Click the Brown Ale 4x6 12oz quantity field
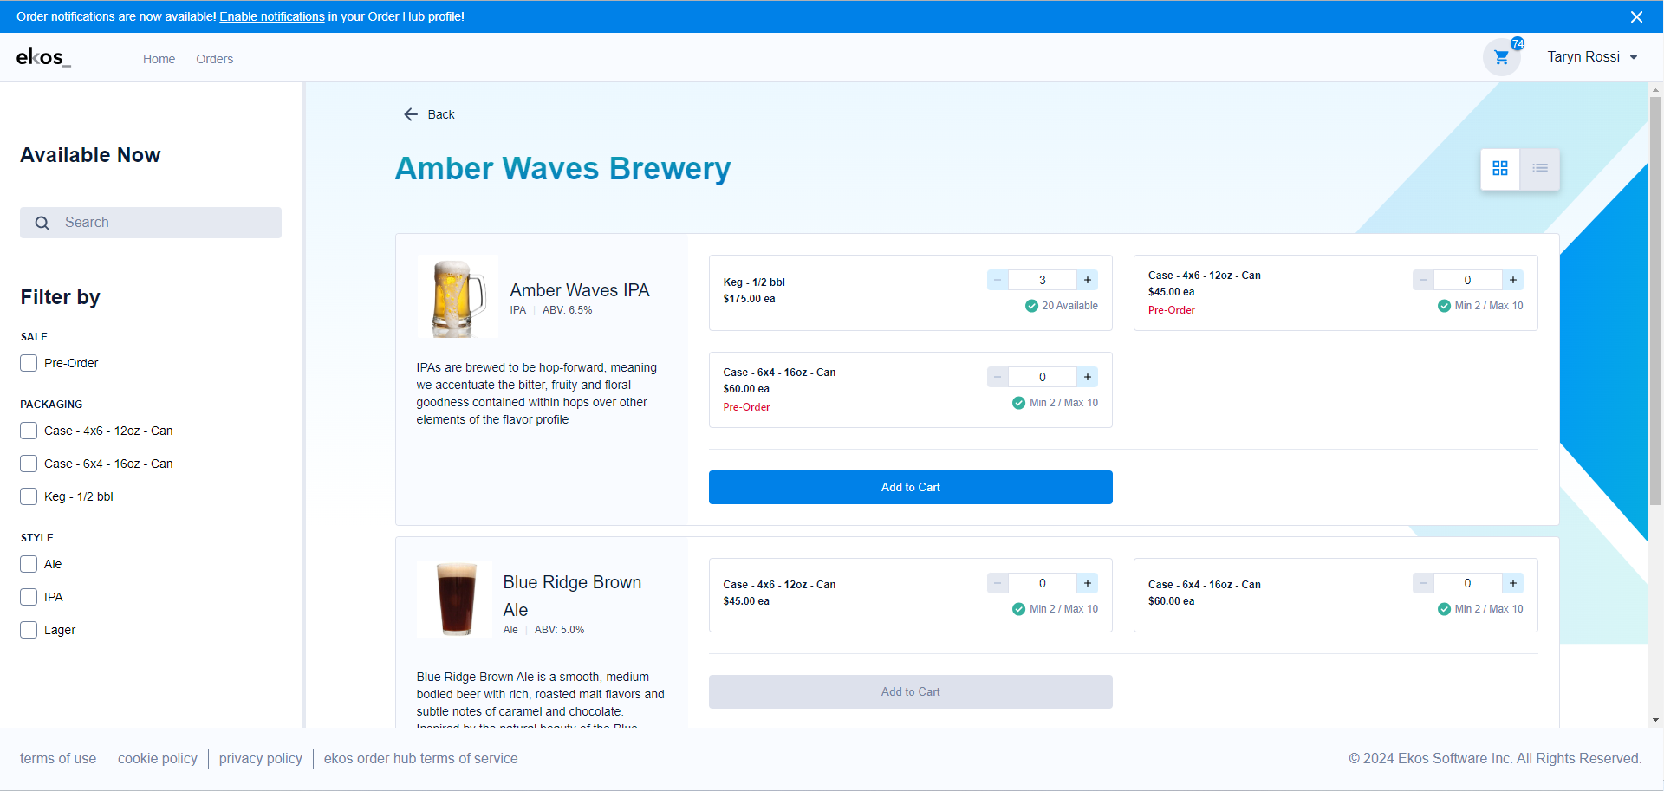This screenshot has height=791, width=1664. point(1043,583)
